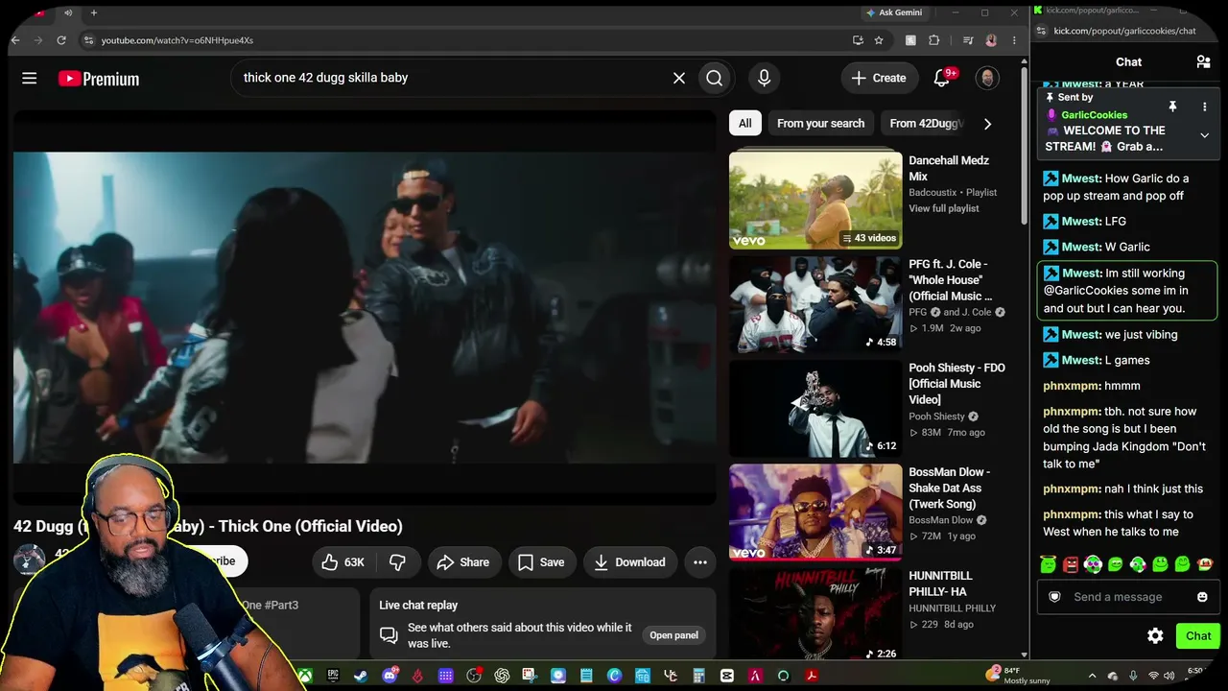Image resolution: width=1228 pixels, height=691 pixels.
Task: Show hidden system tray icons
Action: click(x=1093, y=676)
